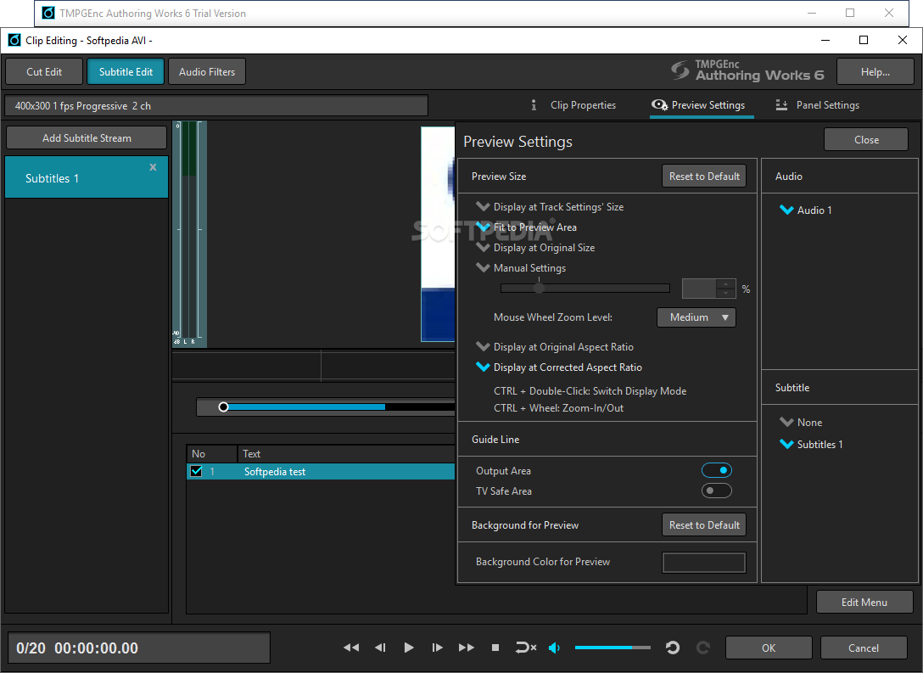923x673 pixels.
Task: Stop playback with the square icon
Action: [x=495, y=648]
